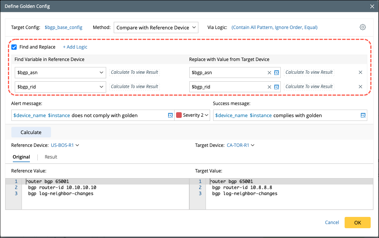This screenshot has width=379, height=238.
Task: Click variable picker icon in $bgp_asn replace field
Action: [277, 72]
